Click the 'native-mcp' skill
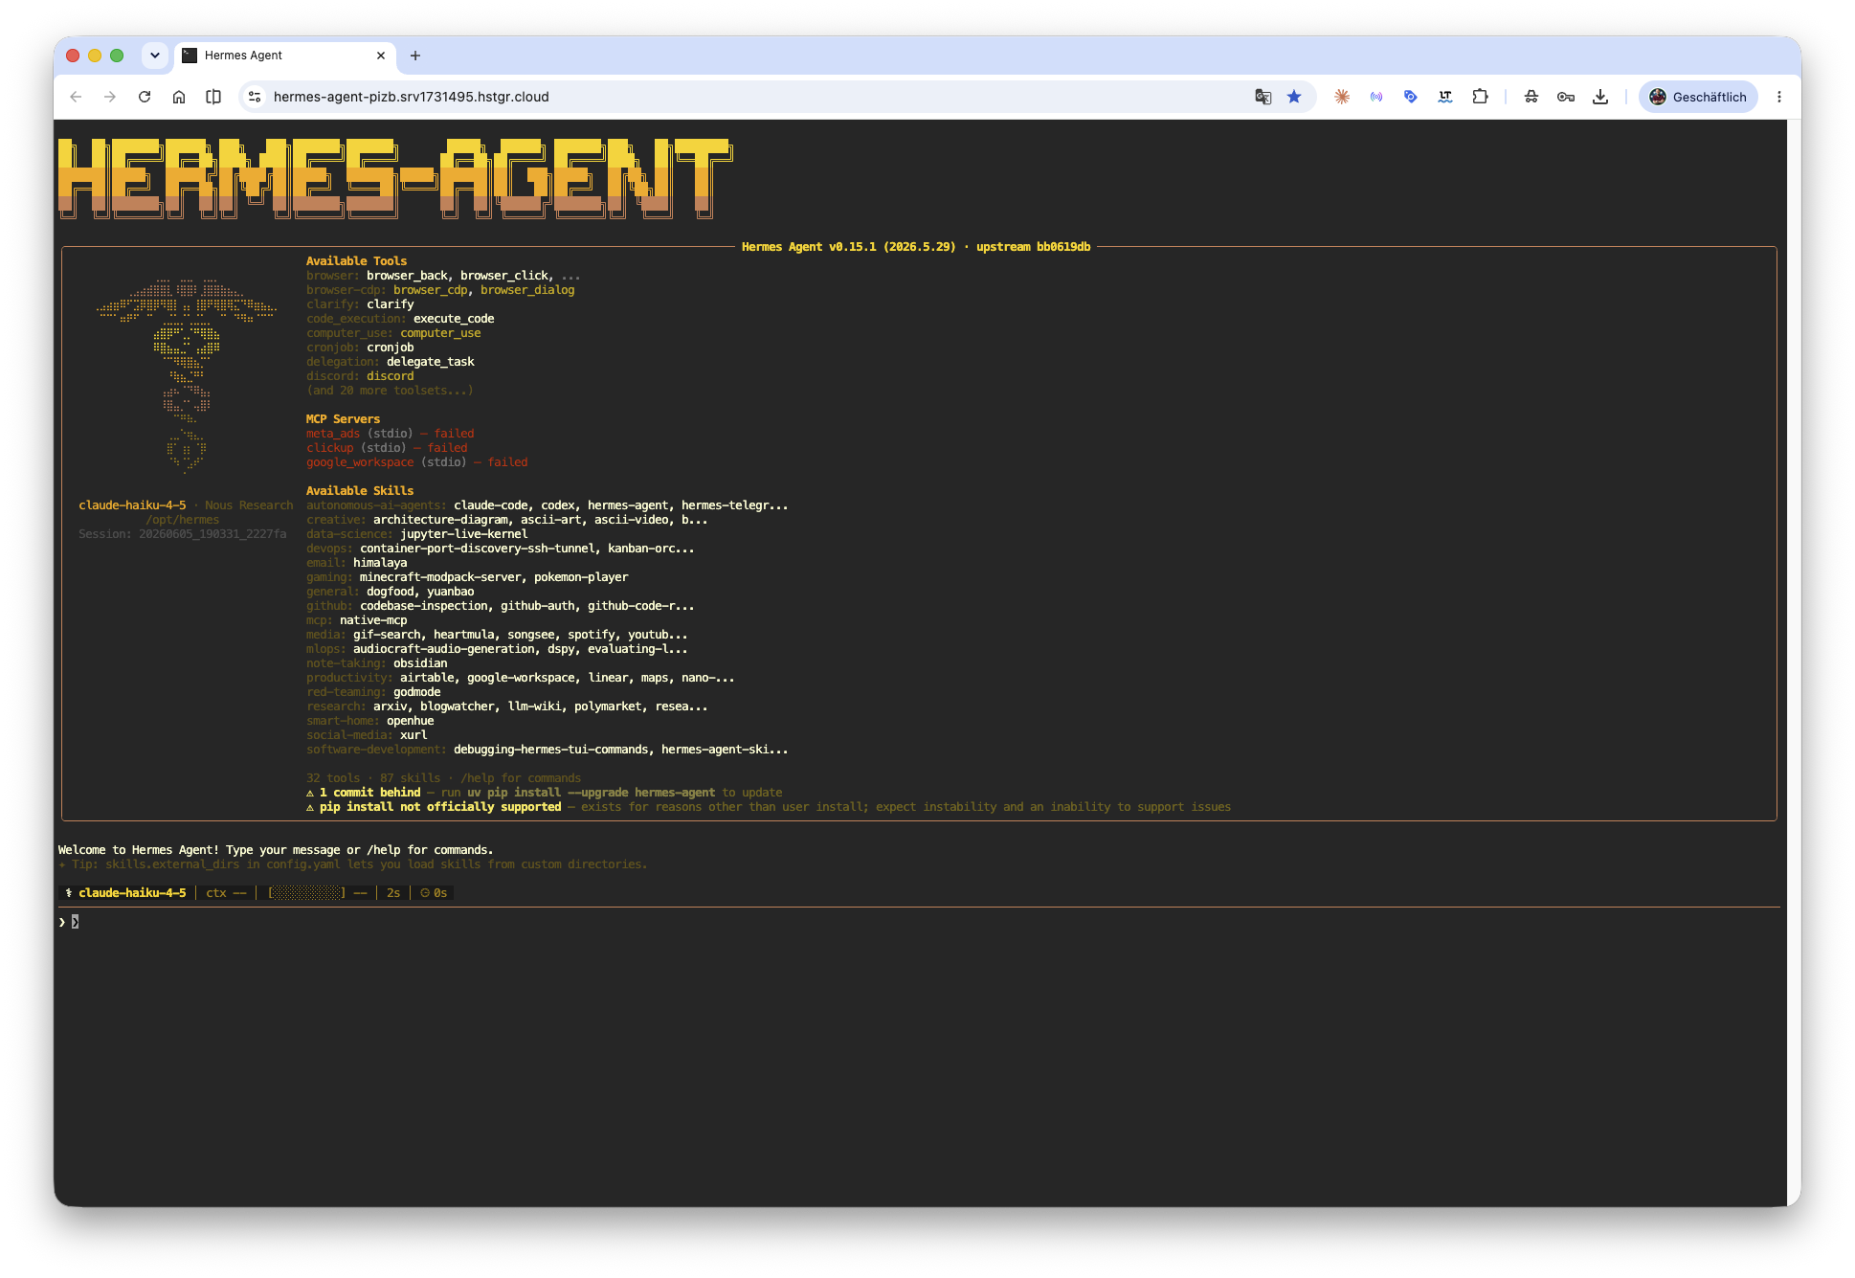Image resolution: width=1855 pixels, height=1278 pixels. coord(373,620)
